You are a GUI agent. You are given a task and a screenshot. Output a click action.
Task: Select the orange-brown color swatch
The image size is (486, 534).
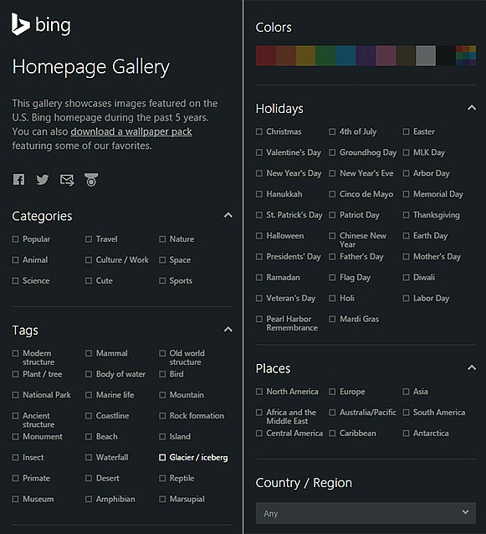286,56
